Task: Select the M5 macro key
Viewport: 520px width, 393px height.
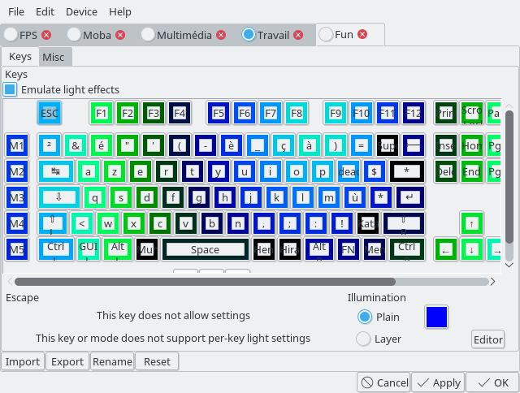Action: point(17,249)
